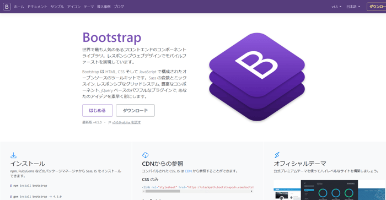Click the 最新版 v4.5.0 text
The image size is (386, 200).
coord(92,122)
